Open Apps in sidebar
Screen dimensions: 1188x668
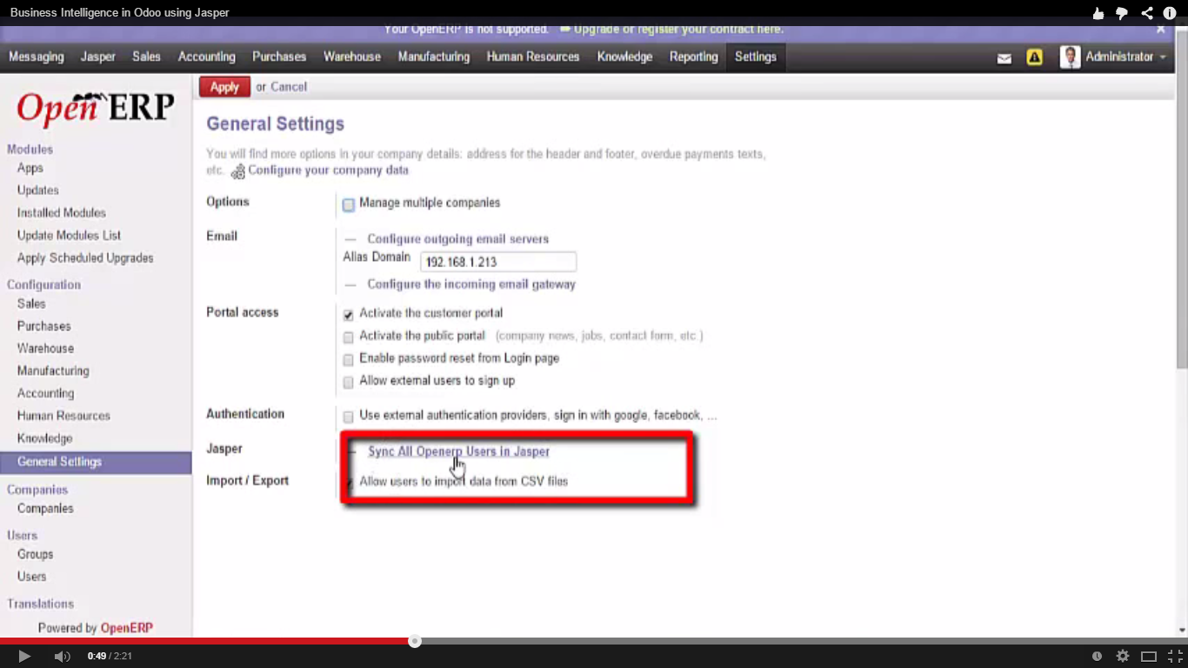click(30, 168)
